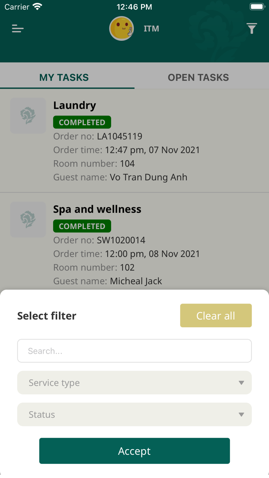Switch to the OPEN TASKS tab

(198, 77)
